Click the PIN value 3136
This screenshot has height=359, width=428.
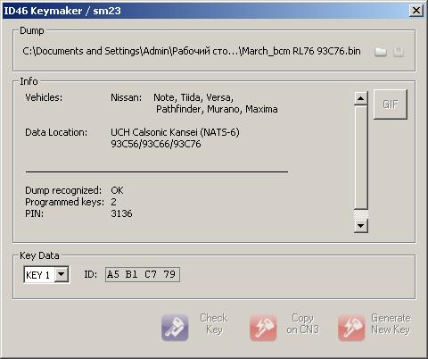point(121,213)
